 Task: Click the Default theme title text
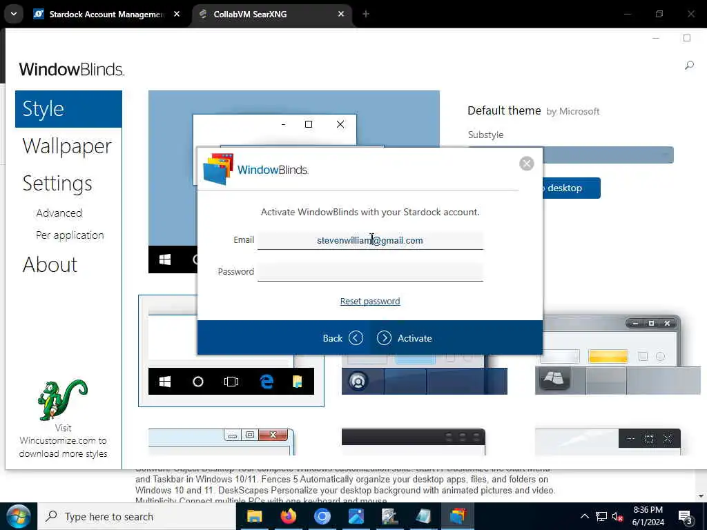coord(504,111)
